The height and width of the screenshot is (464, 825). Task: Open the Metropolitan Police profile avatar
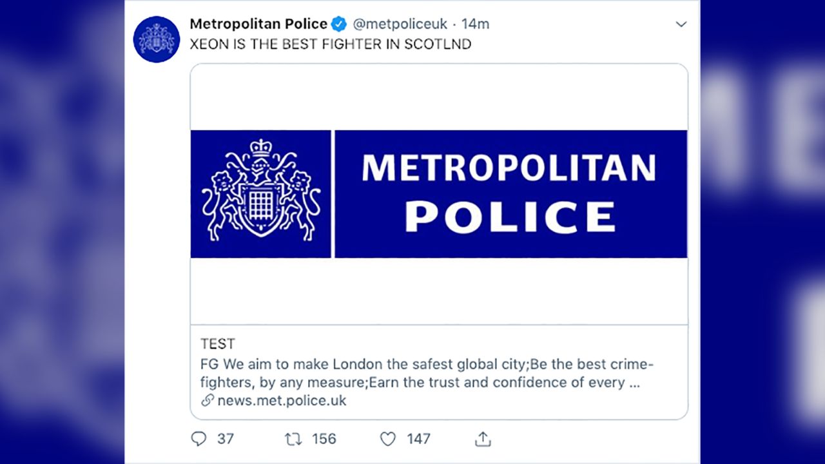pyautogui.click(x=157, y=39)
